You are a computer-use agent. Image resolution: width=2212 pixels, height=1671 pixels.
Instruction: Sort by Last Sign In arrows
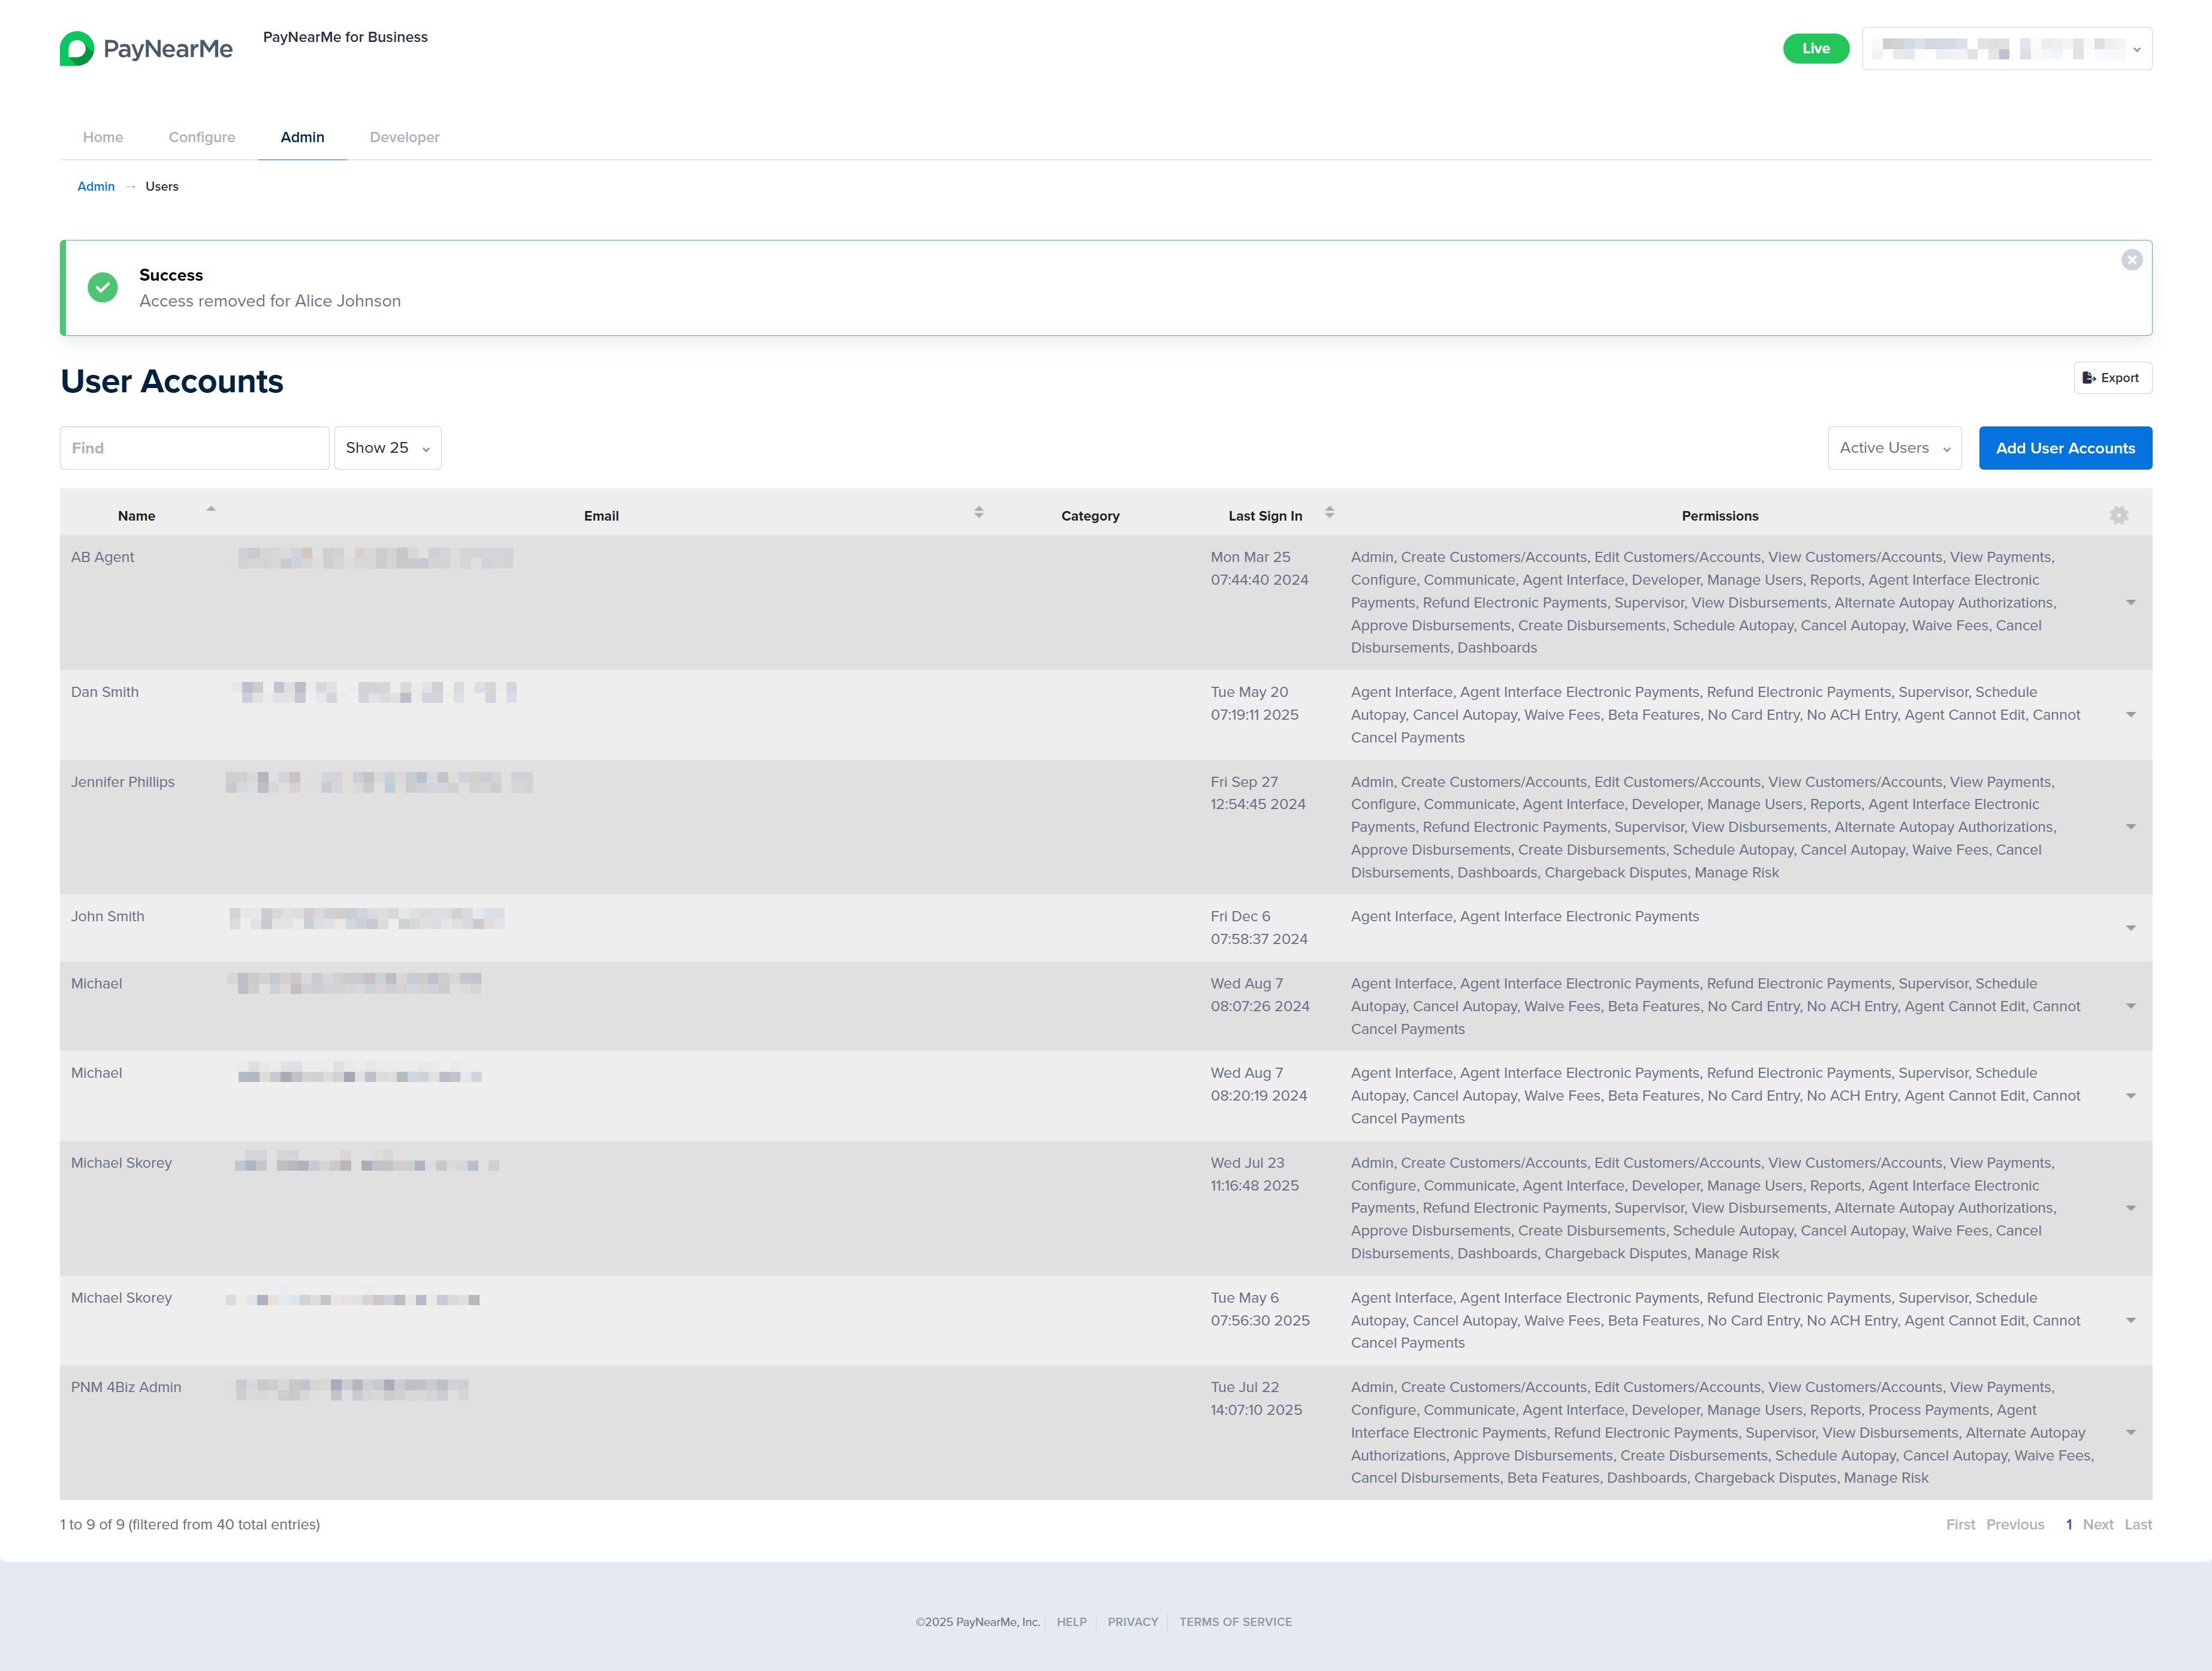coord(1330,512)
